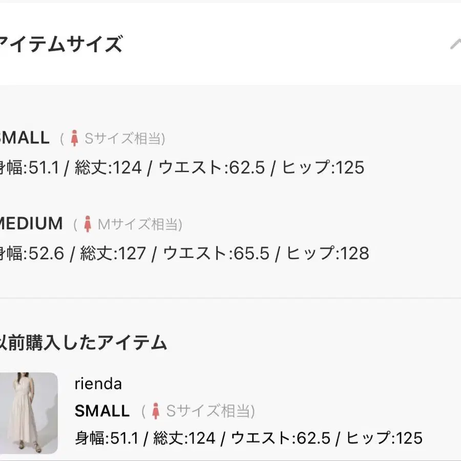Click the アイテムサイズ section heading
461x461 pixels.
click(61, 44)
